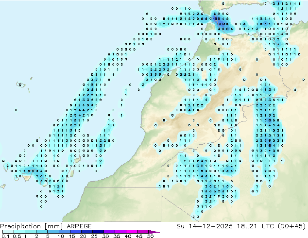Click the "[mm]" unit label
The image size is (308, 238).
coord(53,226)
